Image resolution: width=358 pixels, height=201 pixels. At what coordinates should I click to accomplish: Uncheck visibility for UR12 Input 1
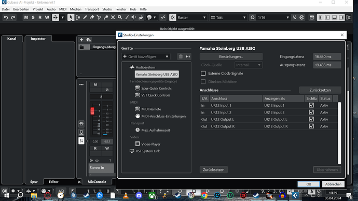click(x=311, y=105)
